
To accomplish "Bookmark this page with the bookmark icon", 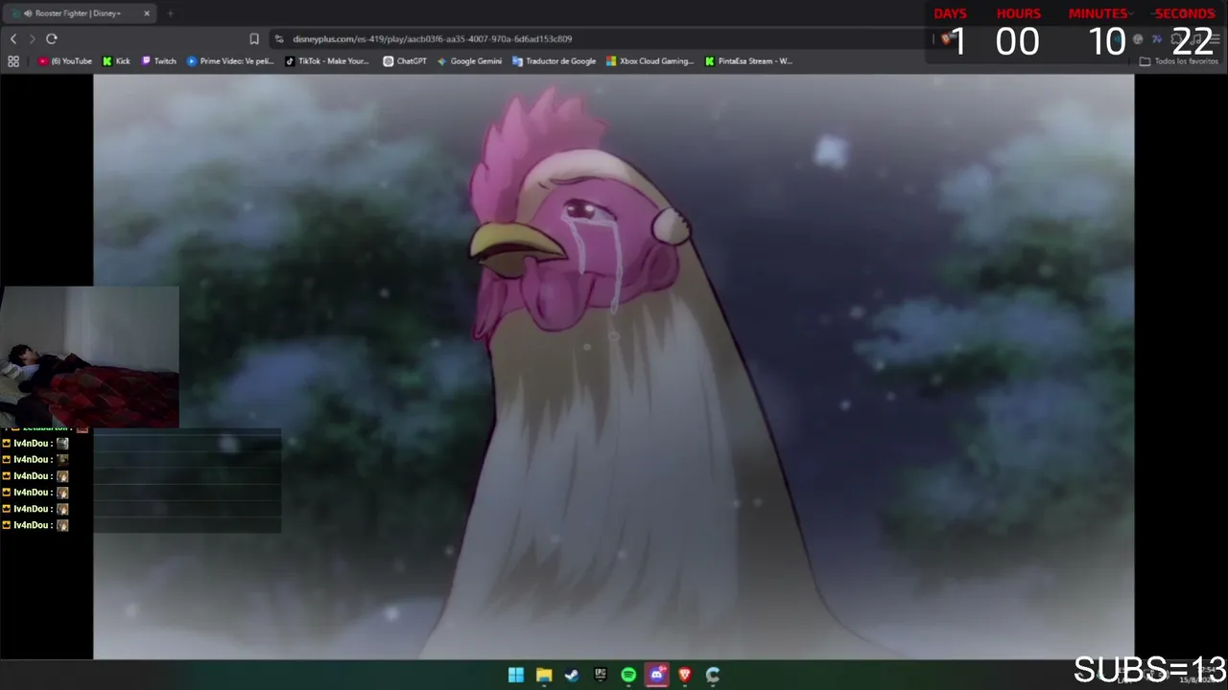I will [254, 39].
